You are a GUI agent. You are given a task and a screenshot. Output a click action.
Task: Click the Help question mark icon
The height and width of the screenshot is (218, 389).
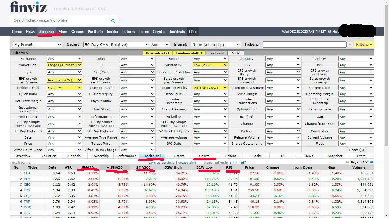pyautogui.click(x=329, y=32)
